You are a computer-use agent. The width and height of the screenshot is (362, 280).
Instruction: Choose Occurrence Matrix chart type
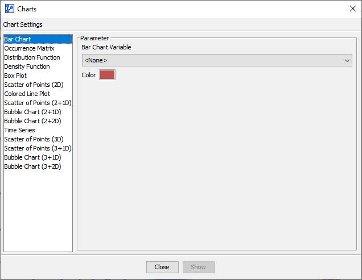[29, 48]
